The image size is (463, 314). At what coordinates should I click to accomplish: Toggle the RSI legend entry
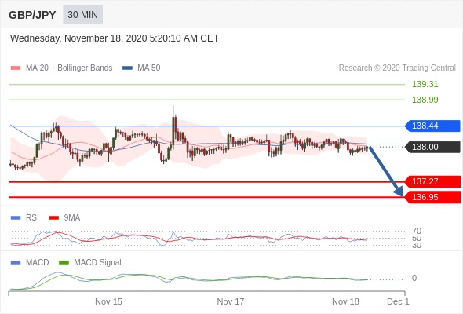(25, 217)
